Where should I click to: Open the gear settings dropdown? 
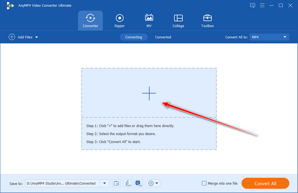[x=153, y=183]
